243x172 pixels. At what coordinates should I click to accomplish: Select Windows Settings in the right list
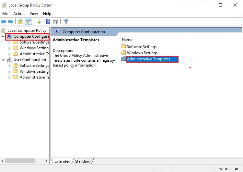coord(142,53)
